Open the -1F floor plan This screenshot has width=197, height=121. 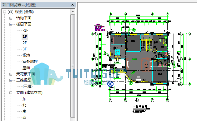pyautogui.click(x=25, y=30)
